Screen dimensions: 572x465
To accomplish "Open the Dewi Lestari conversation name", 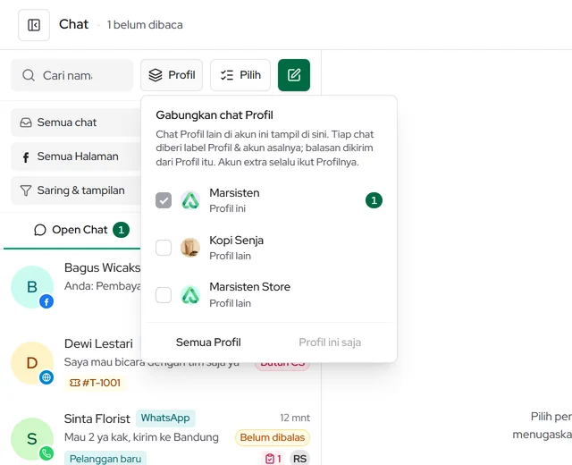I will [98, 343].
